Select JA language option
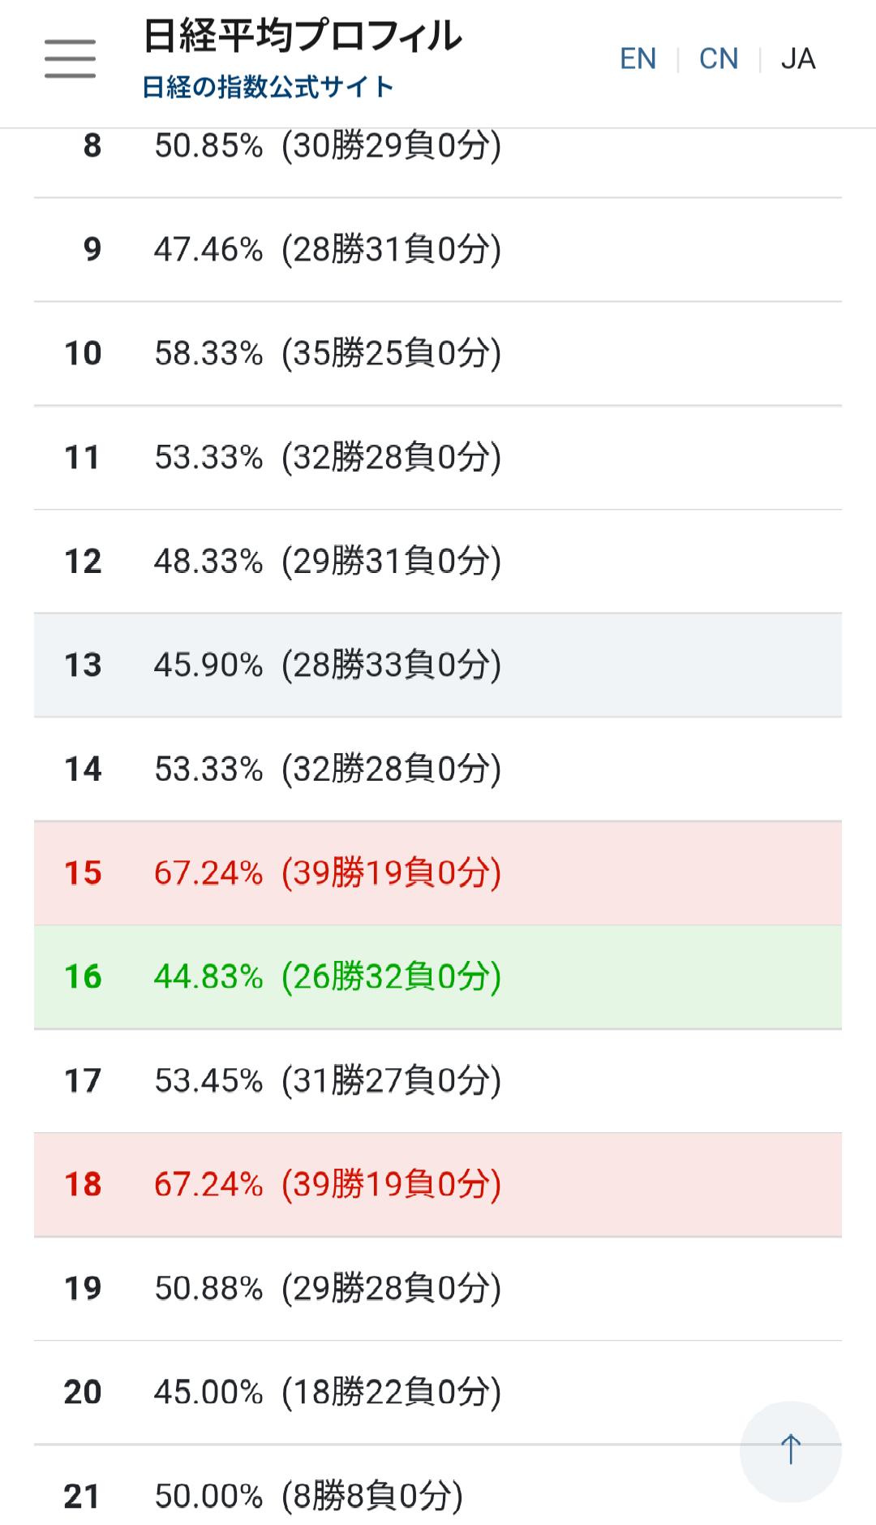The width and height of the screenshot is (876, 1525). [798, 59]
